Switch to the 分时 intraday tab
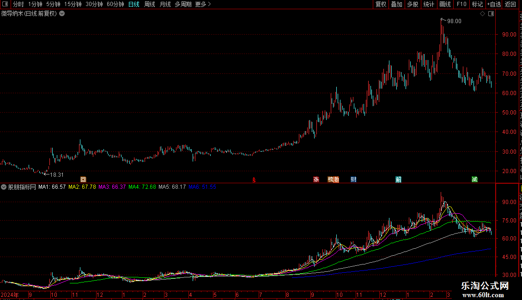The width and height of the screenshot is (522, 300). tap(18, 4)
